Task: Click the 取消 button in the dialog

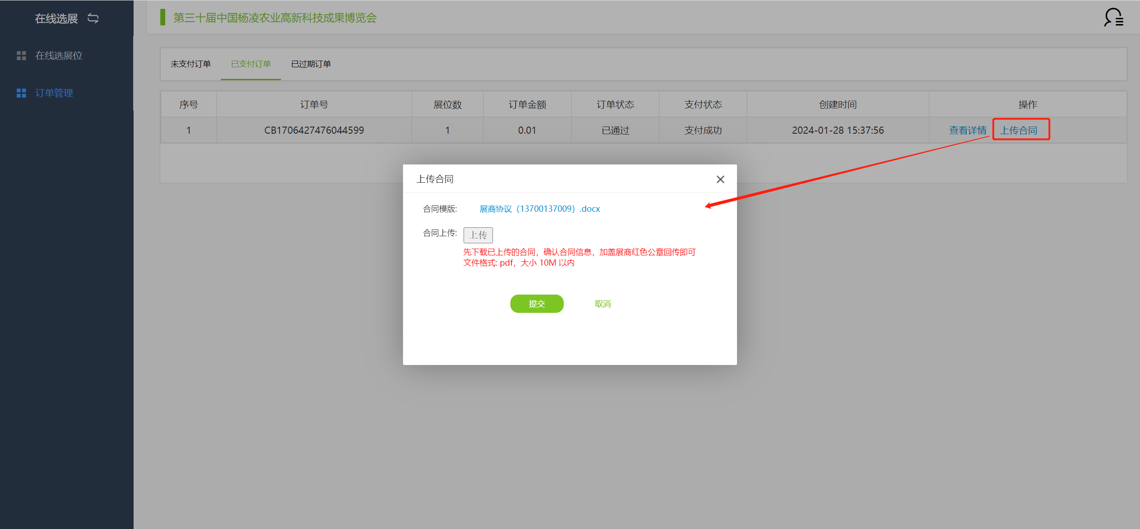Action: pyautogui.click(x=603, y=303)
